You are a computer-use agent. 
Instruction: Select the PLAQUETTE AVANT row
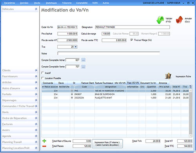pos(116,98)
